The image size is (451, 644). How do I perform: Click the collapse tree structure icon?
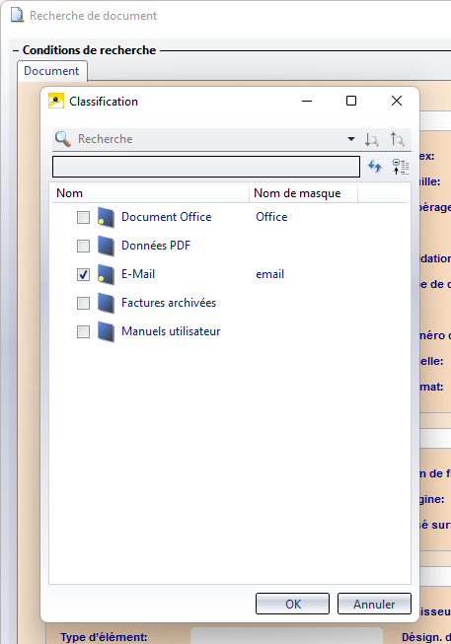[x=401, y=167]
